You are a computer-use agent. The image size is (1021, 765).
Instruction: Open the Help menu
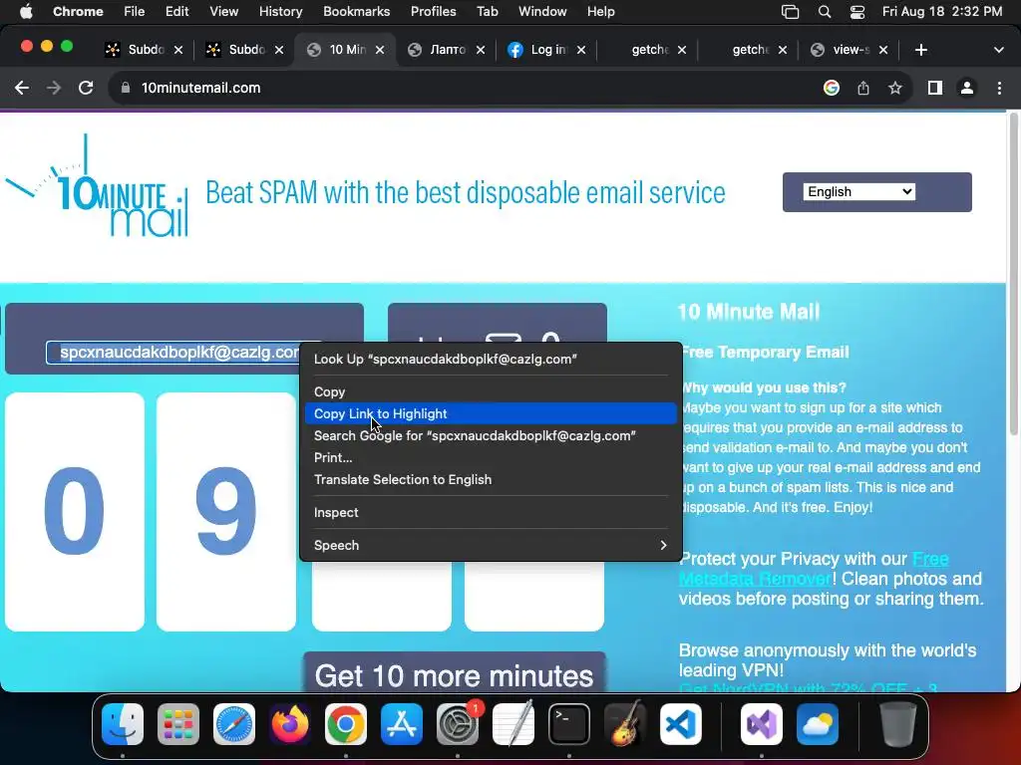600,12
